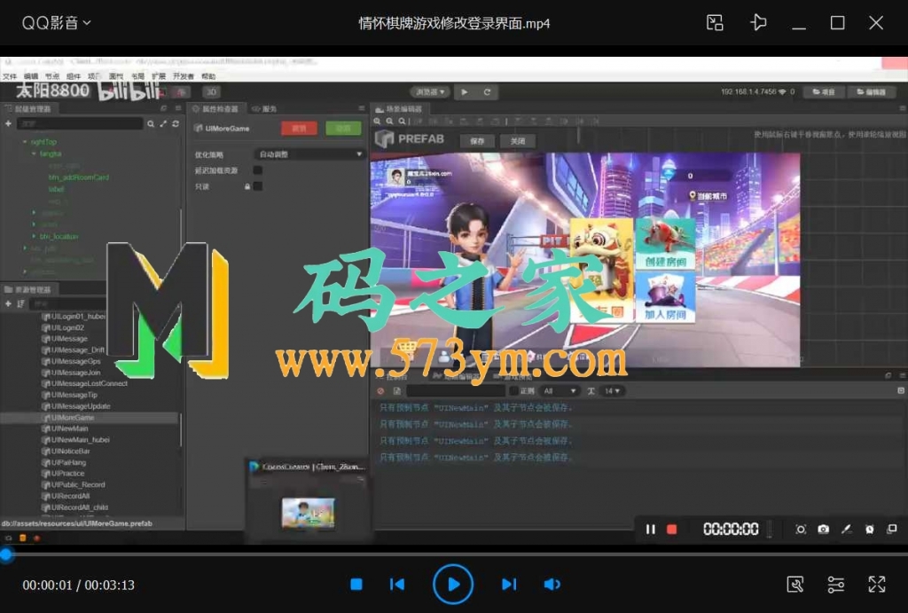The image size is (908, 613).
Task: Skip to the next video in QQ Player
Action: click(x=508, y=584)
